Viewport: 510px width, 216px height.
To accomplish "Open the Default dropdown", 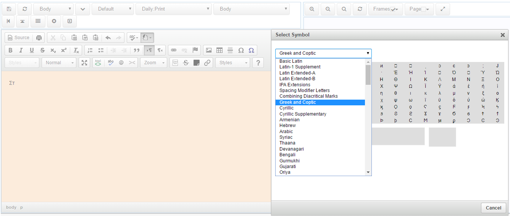I will coord(113,9).
